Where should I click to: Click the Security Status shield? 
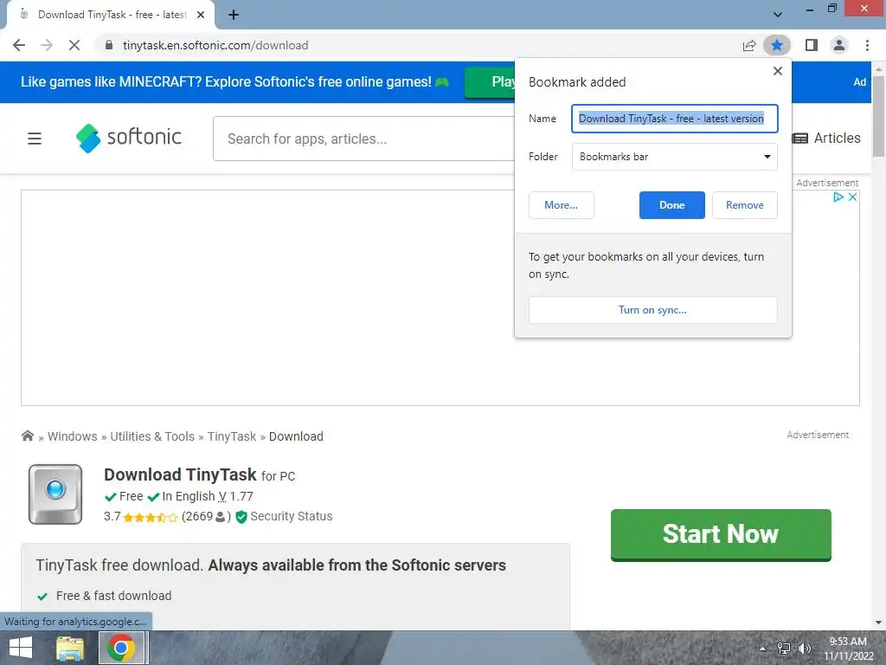[241, 517]
